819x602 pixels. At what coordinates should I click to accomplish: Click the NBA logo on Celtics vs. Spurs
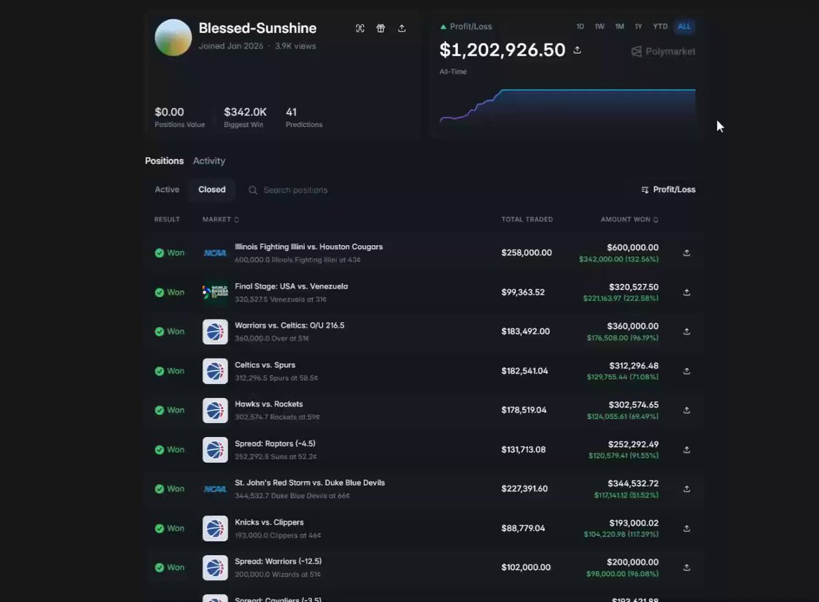(x=215, y=371)
